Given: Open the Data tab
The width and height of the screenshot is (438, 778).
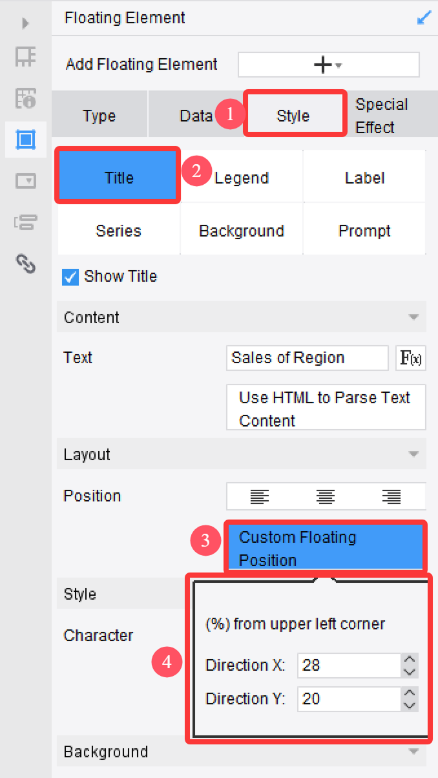Looking at the screenshot, I should click(x=196, y=115).
